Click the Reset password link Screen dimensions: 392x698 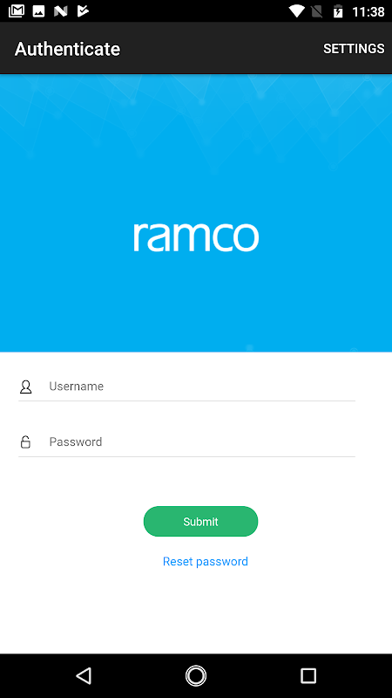(x=206, y=561)
